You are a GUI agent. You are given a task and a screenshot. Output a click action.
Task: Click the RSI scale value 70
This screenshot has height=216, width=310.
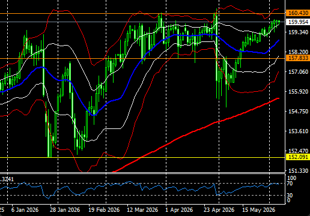[290, 184]
